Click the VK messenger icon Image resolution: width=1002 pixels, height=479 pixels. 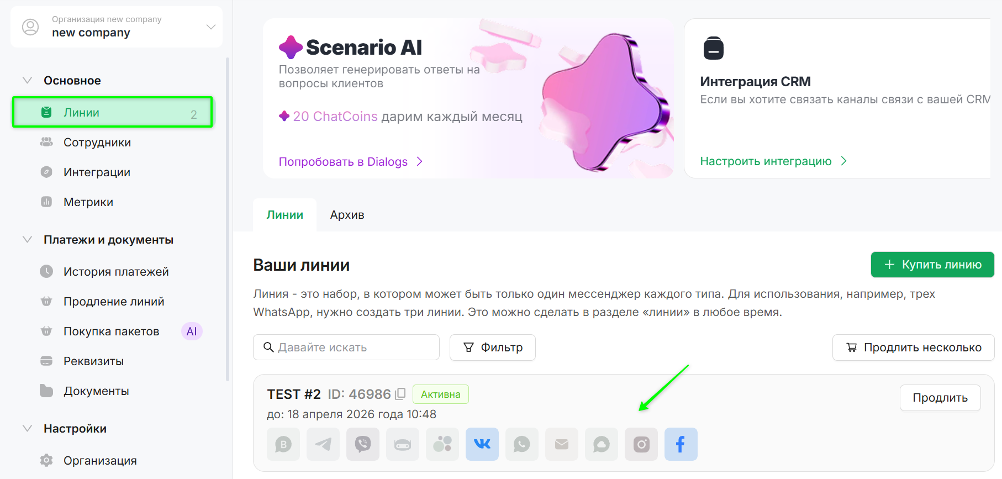[482, 444]
